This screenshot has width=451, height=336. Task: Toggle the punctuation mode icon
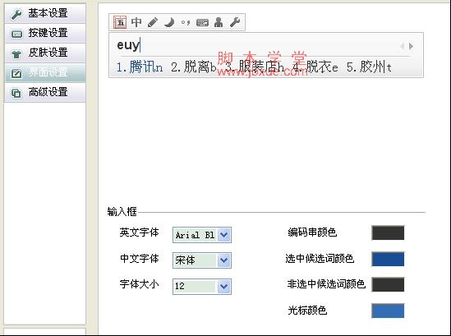(186, 22)
